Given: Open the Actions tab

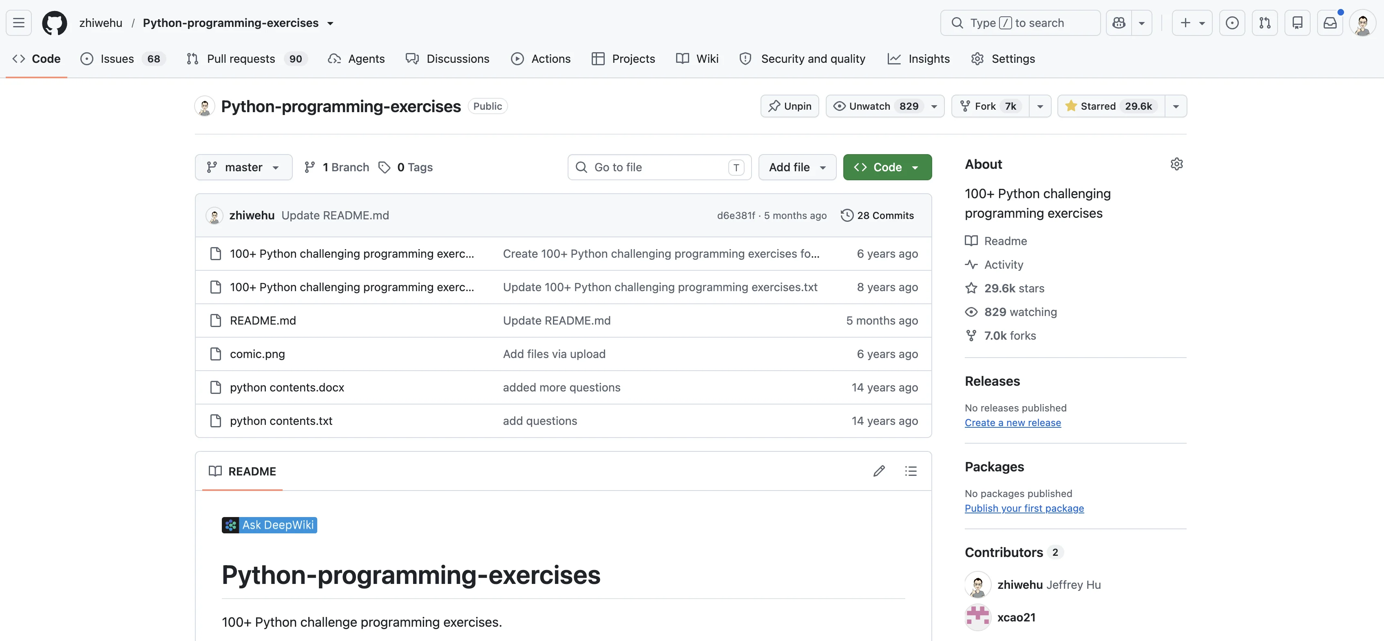Looking at the screenshot, I should (540, 59).
